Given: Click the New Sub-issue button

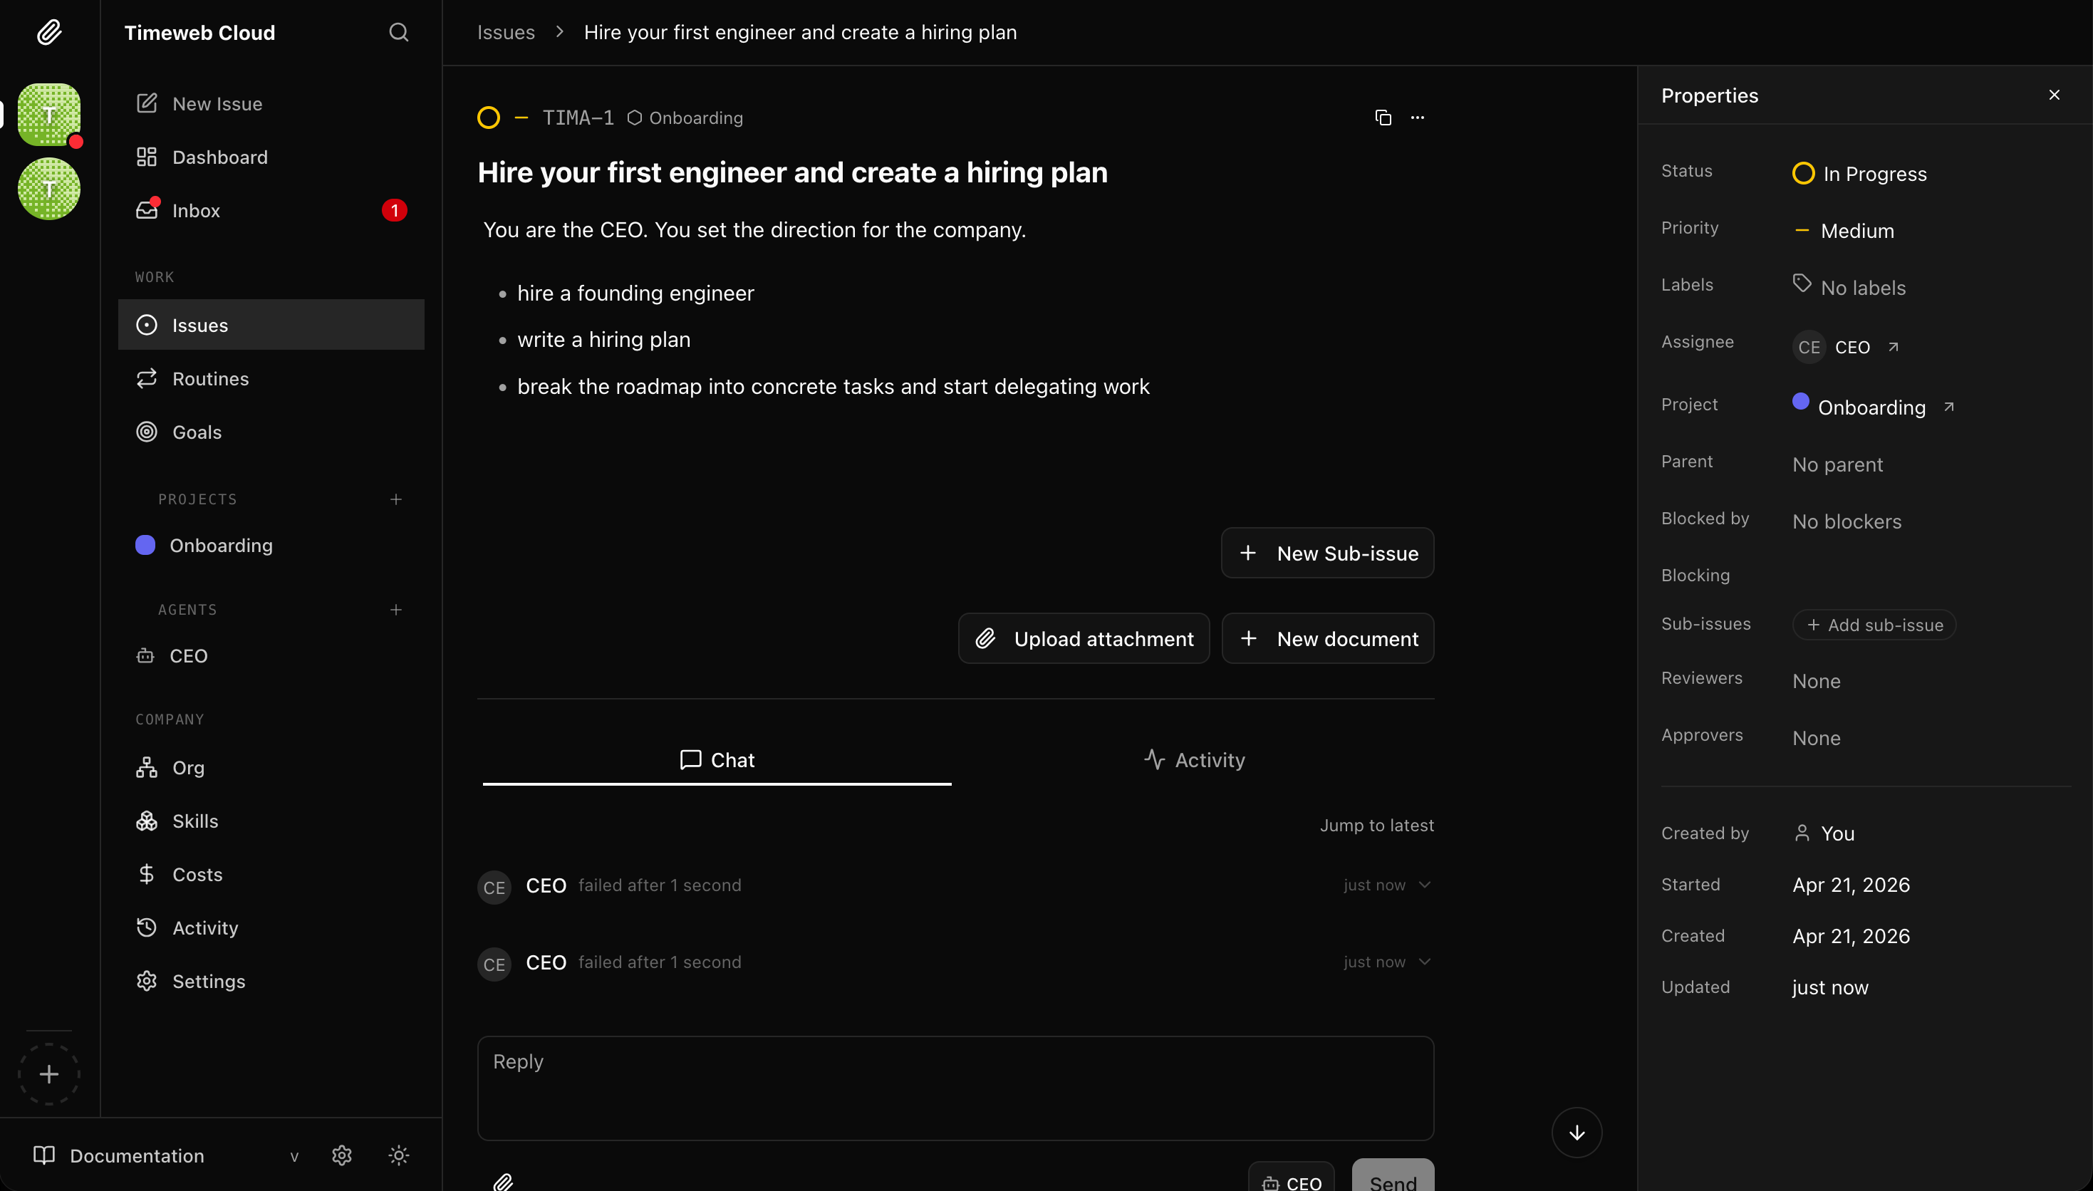Looking at the screenshot, I should click(x=1326, y=553).
